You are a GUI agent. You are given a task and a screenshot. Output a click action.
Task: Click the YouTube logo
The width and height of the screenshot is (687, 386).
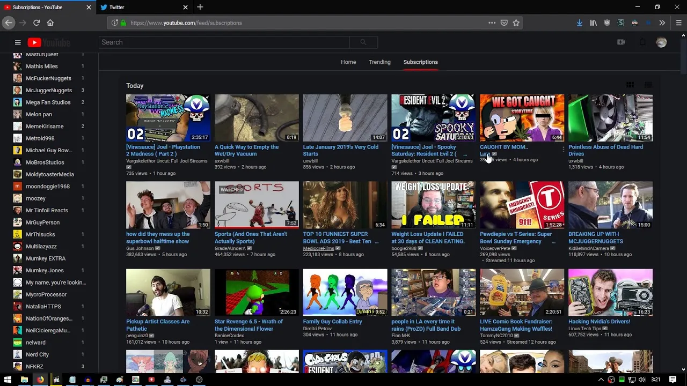tap(49, 42)
